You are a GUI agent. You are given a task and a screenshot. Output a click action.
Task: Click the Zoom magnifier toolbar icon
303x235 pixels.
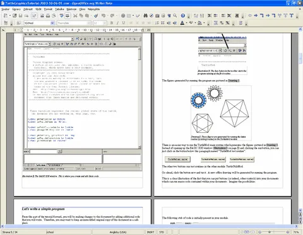pyautogui.click(x=175, y=16)
